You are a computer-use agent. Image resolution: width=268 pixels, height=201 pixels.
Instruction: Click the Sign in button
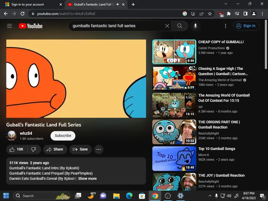[246, 26]
